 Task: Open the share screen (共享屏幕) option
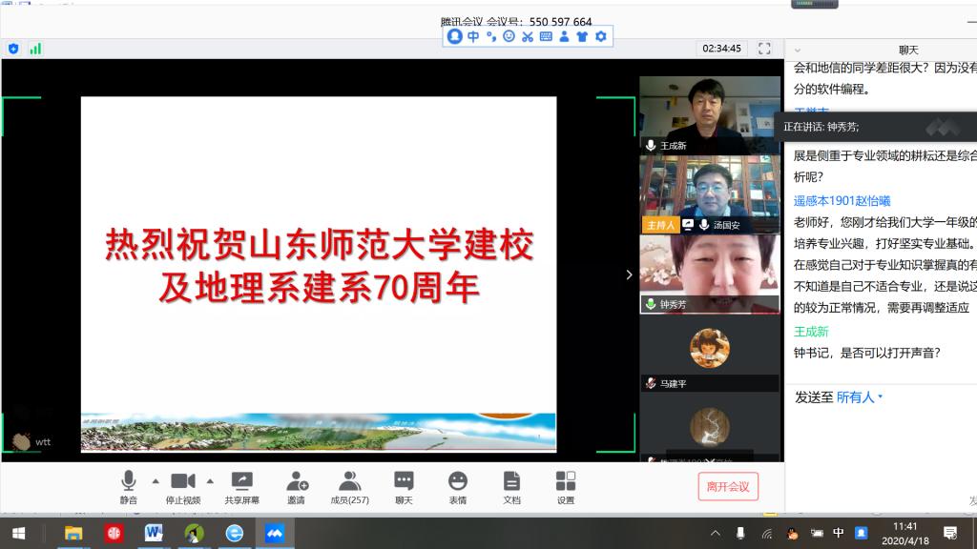click(x=241, y=486)
